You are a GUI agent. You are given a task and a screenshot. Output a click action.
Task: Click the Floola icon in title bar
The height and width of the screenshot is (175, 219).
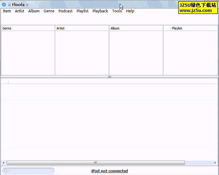4,4
